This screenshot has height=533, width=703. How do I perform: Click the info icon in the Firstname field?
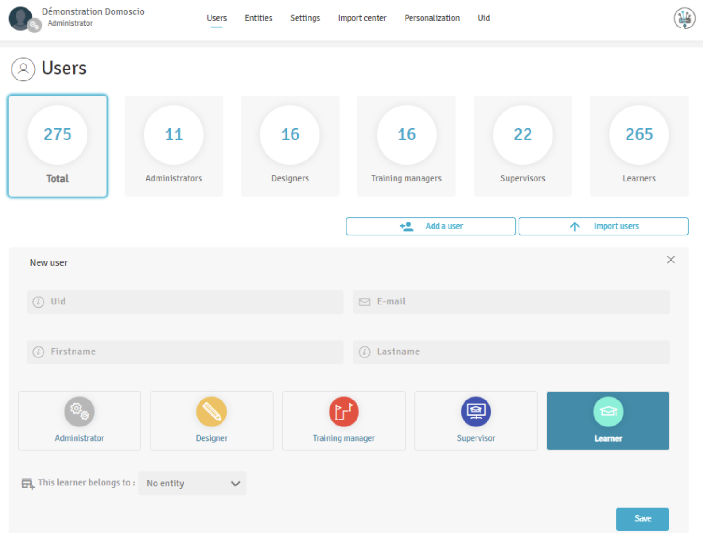[x=38, y=352]
